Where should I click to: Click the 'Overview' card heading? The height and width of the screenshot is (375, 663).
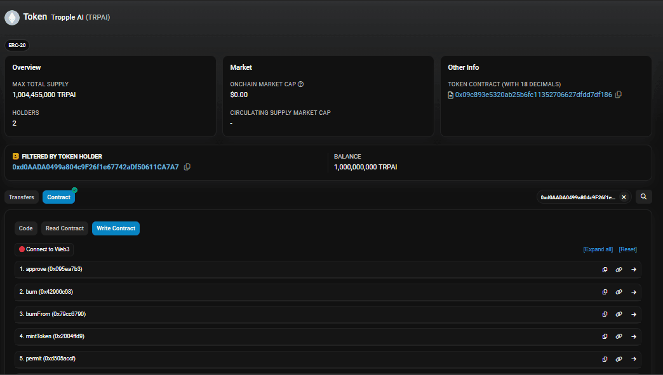(x=27, y=67)
